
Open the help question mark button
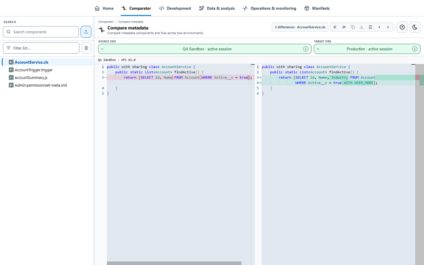(x=402, y=27)
